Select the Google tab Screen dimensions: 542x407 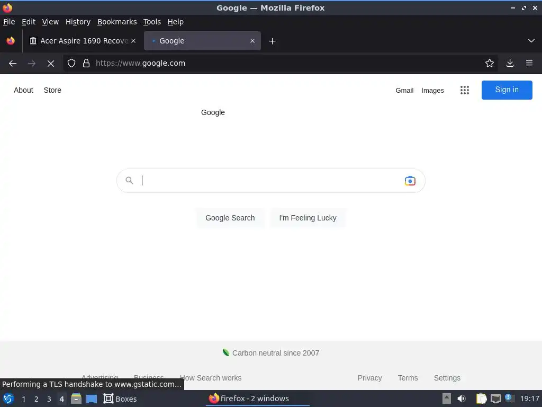click(202, 41)
